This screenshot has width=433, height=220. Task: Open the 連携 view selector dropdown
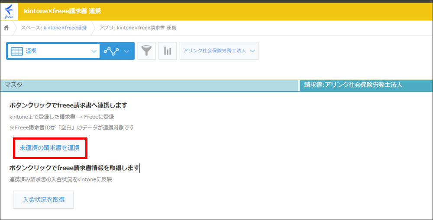coord(54,51)
